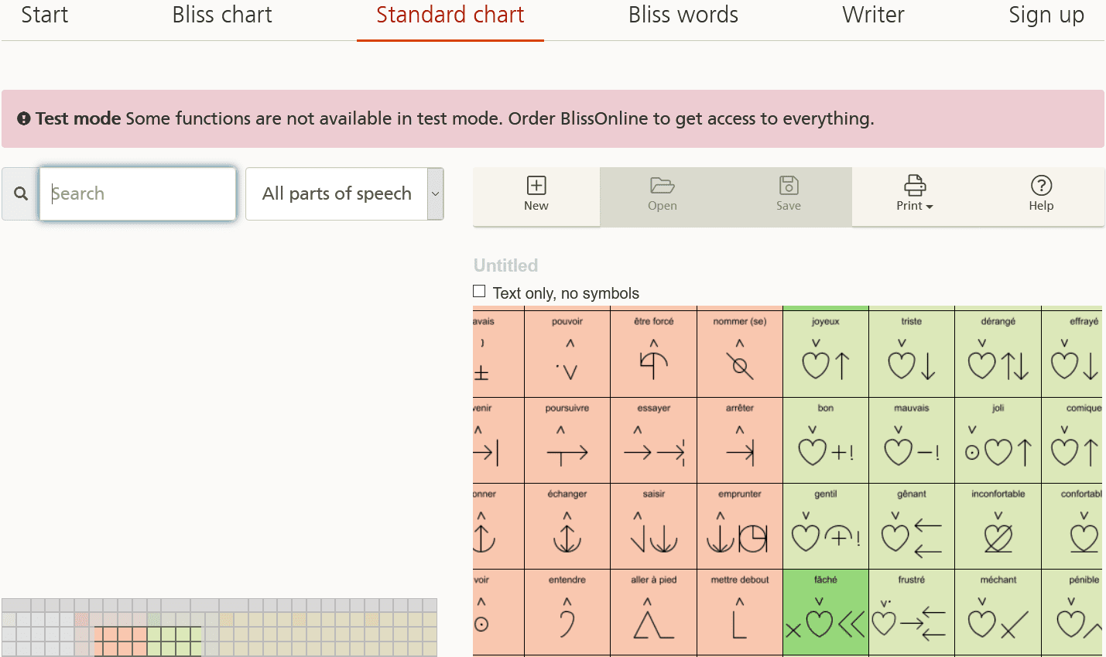This screenshot has width=1106, height=657.
Task: Go to the Bliss words tab
Action: coord(683,15)
